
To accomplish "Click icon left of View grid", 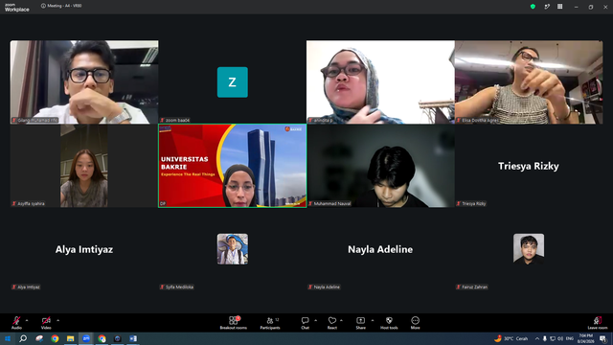I will pos(547,7).
